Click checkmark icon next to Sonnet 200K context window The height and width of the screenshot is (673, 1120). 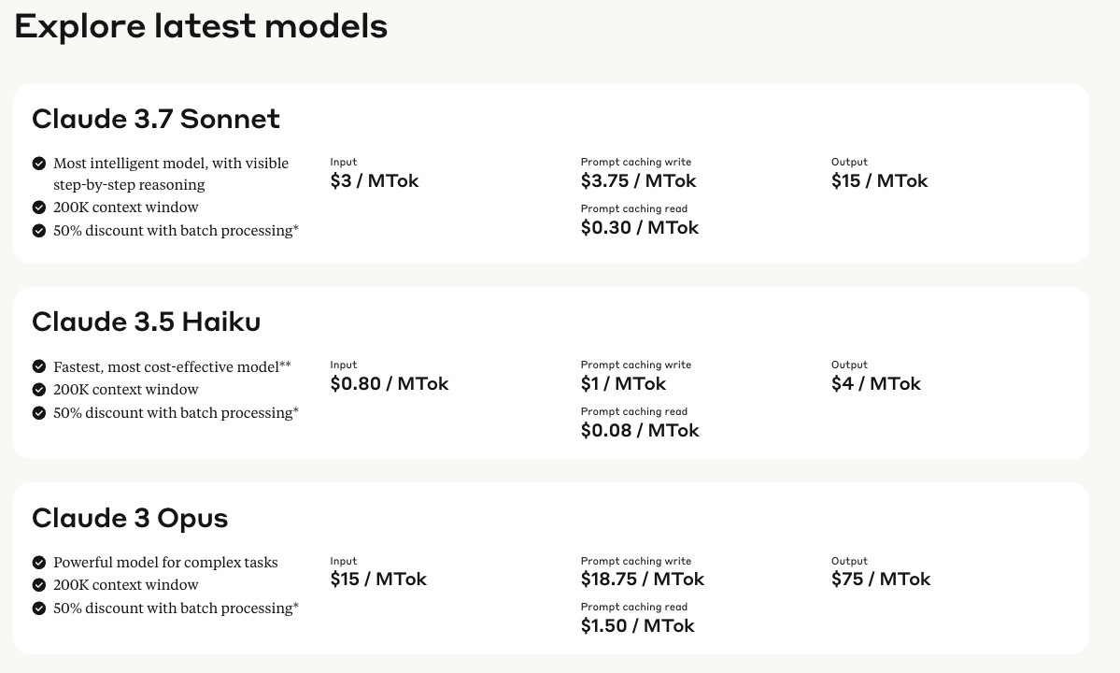pyautogui.click(x=39, y=208)
